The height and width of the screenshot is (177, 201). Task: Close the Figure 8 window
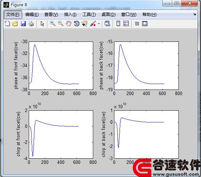click(x=190, y=3)
